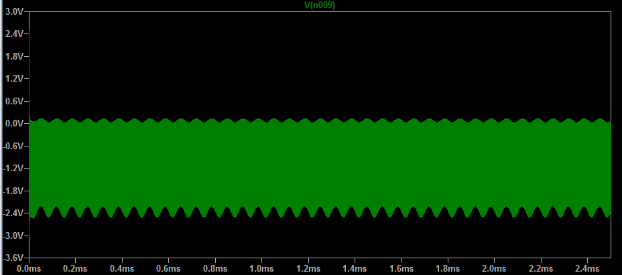
Task: Click the -3.0V vertical axis label
Action: pos(13,236)
